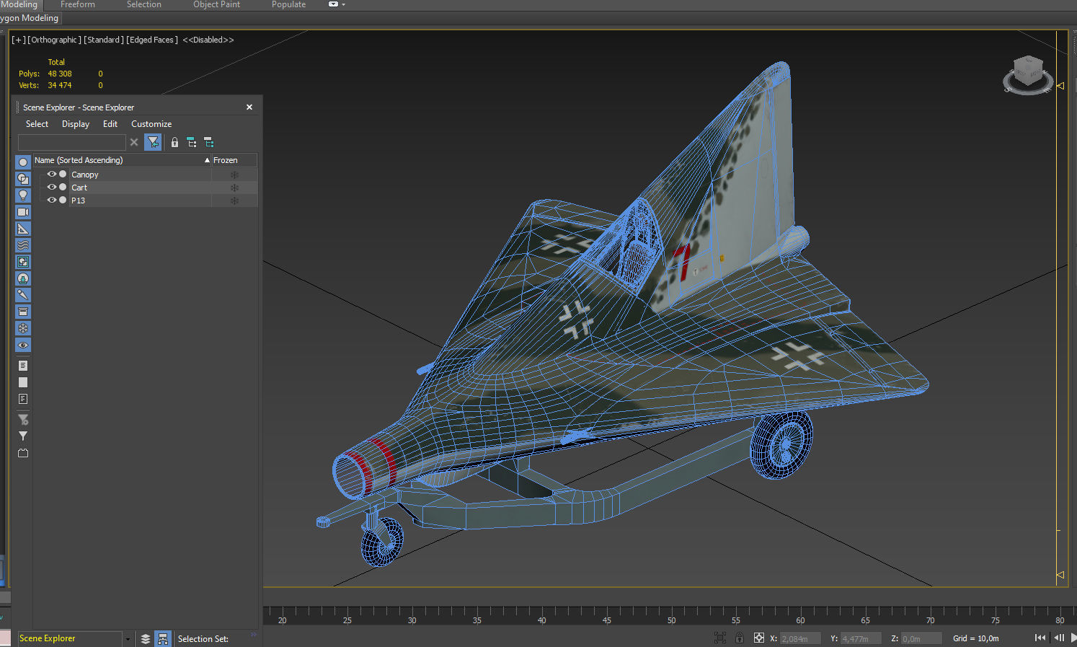Toggle the helpers display filter (set square)
Image resolution: width=1077 pixels, height=647 pixels.
tap(23, 229)
